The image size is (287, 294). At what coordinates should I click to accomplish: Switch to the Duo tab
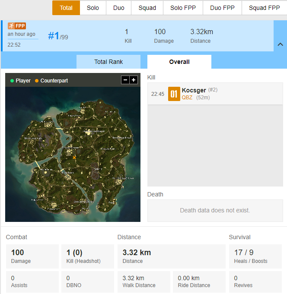[118, 8]
